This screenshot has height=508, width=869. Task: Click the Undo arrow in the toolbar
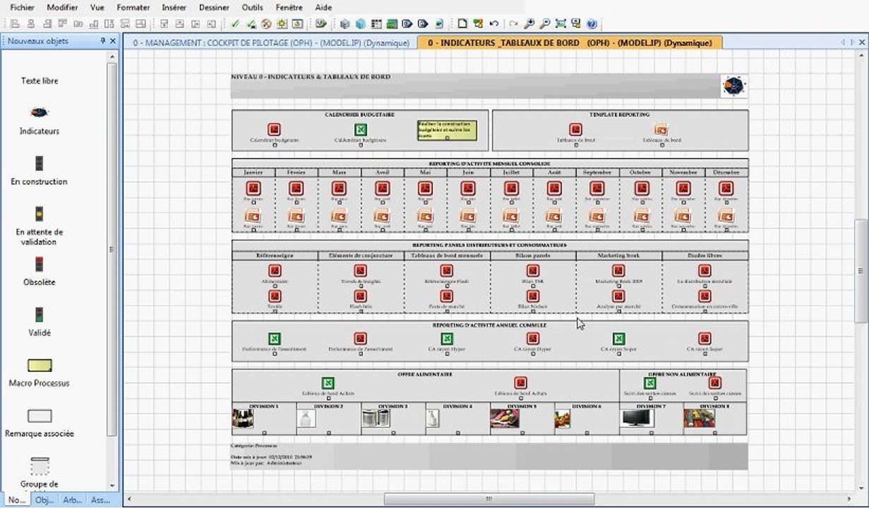pos(494,24)
